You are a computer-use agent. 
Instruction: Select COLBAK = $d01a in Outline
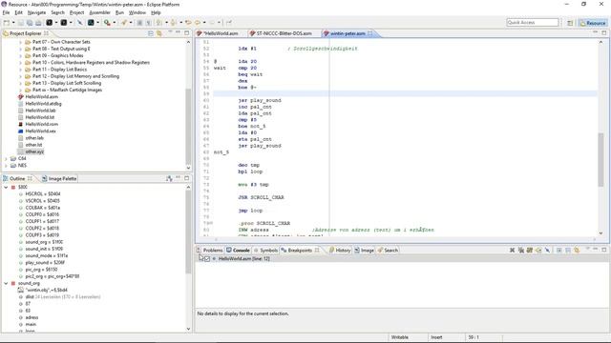[43, 208]
